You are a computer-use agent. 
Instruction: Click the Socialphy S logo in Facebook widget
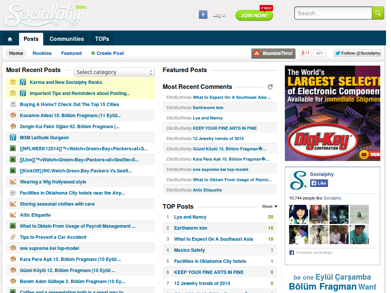(x=299, y=180)
